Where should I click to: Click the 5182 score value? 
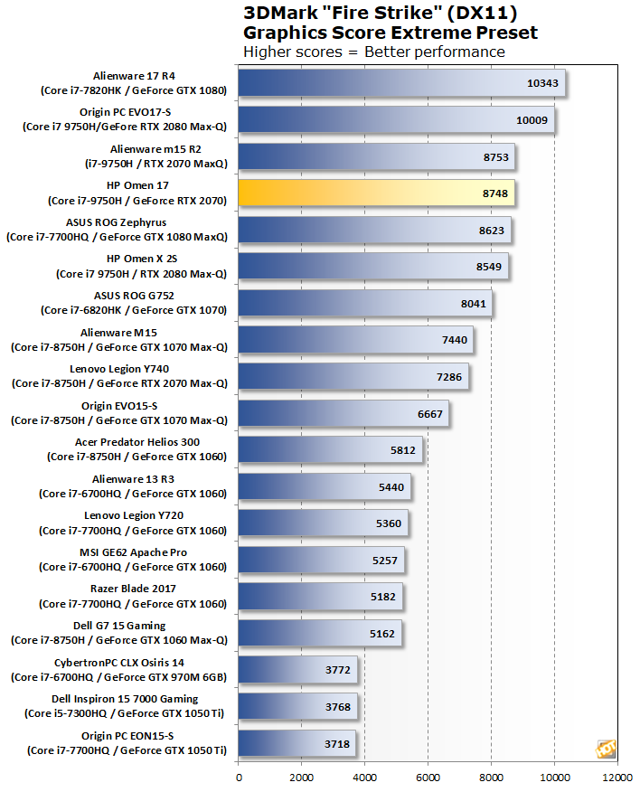(383, 597)
